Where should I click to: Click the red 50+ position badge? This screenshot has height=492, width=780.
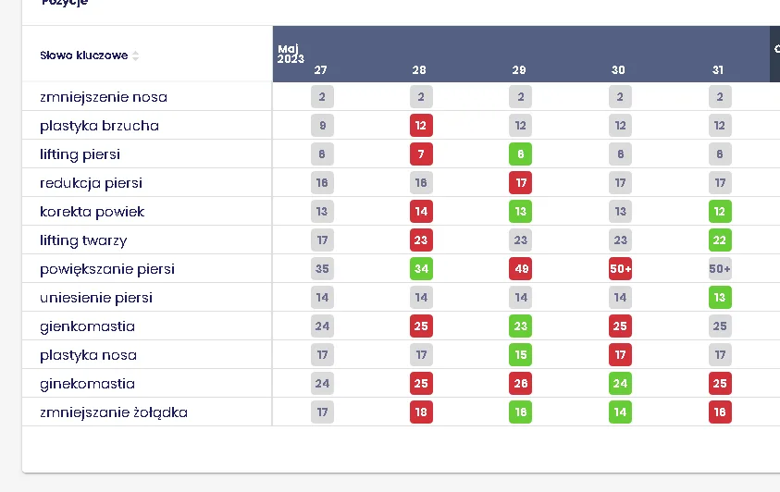click(x=620, y=269)
